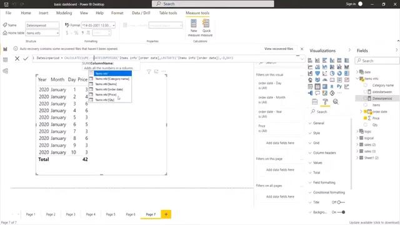Open the Modeling ribbon tab
This screenshot has width=400, height=225.
point(64,12)
